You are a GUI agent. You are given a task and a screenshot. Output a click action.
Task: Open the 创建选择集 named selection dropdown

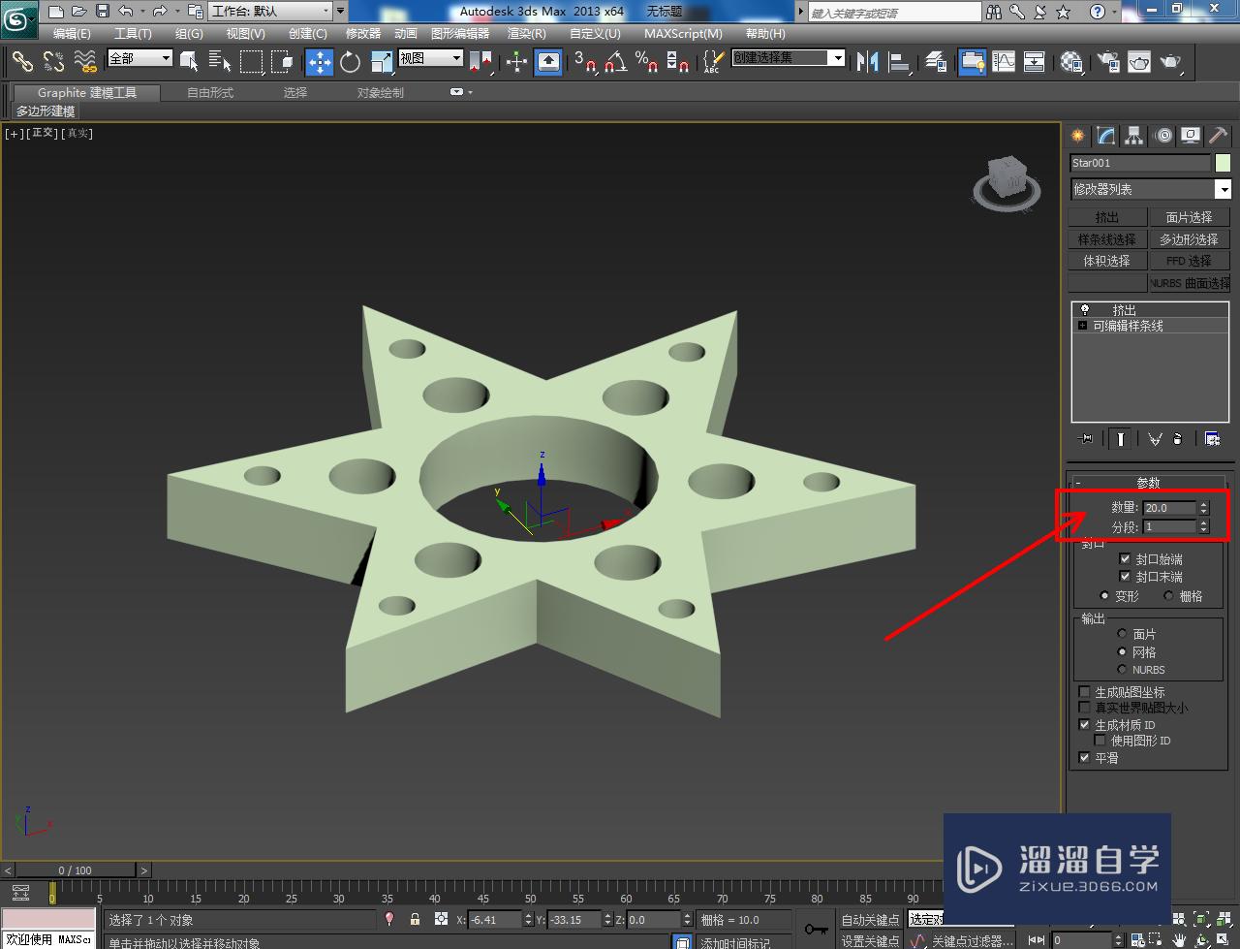coord(788,58)
